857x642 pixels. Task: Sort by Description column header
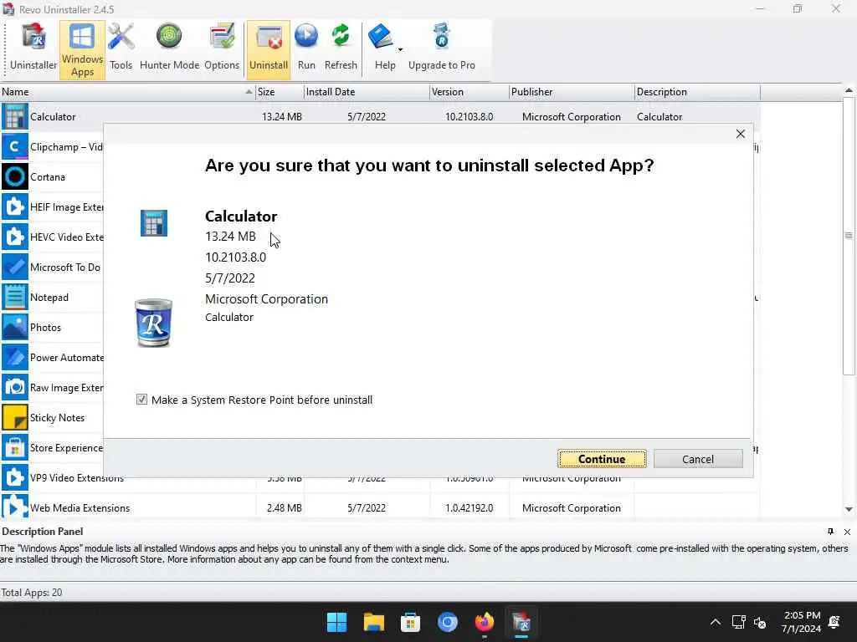coord(697,92)
